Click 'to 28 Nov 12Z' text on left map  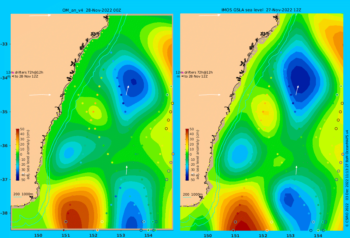point(26,77)
